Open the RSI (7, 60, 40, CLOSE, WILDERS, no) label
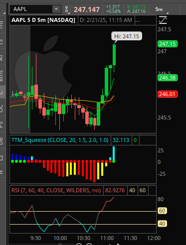This screenshot has height=245, width=186. coord(56,190)
